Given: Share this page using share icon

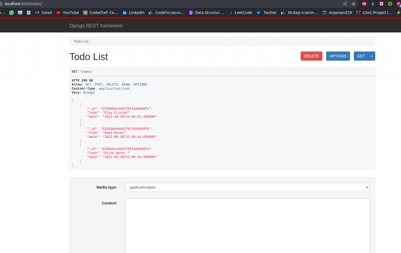Looking at the screenshot, I should point(345,4).
